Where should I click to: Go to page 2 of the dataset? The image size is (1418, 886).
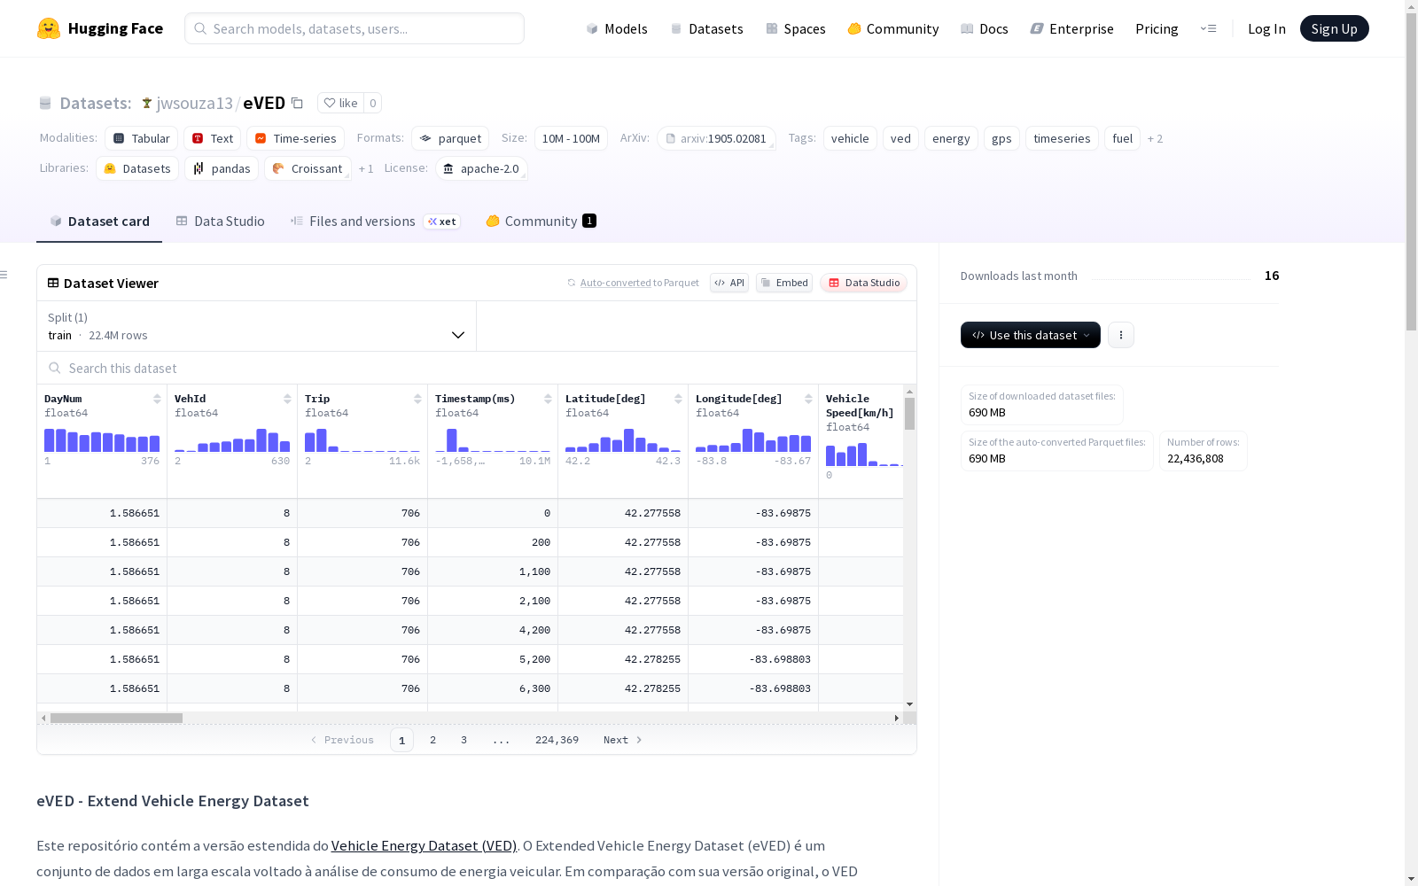432,740
